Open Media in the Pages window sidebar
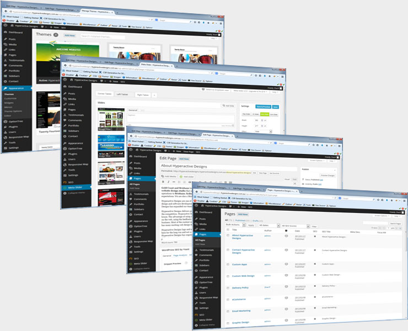 click(203, 224)
